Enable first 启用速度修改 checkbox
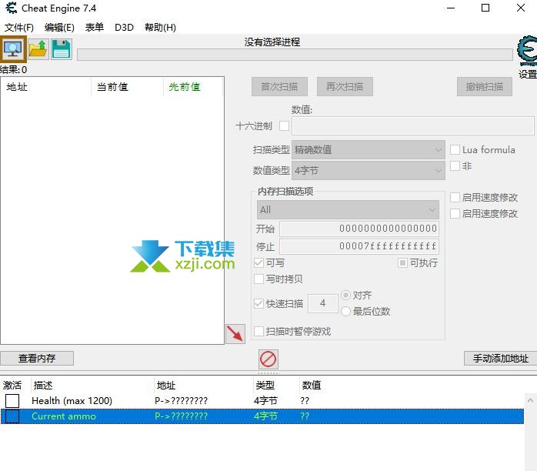This screenshot has height=471, width=537. (x=455, y=197)
